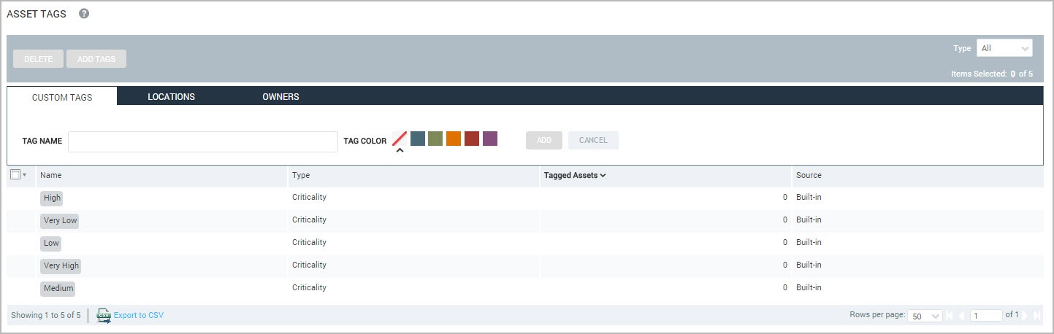Click the Criticality cell in the High row

pyautogui.click(x=309, y=198)
